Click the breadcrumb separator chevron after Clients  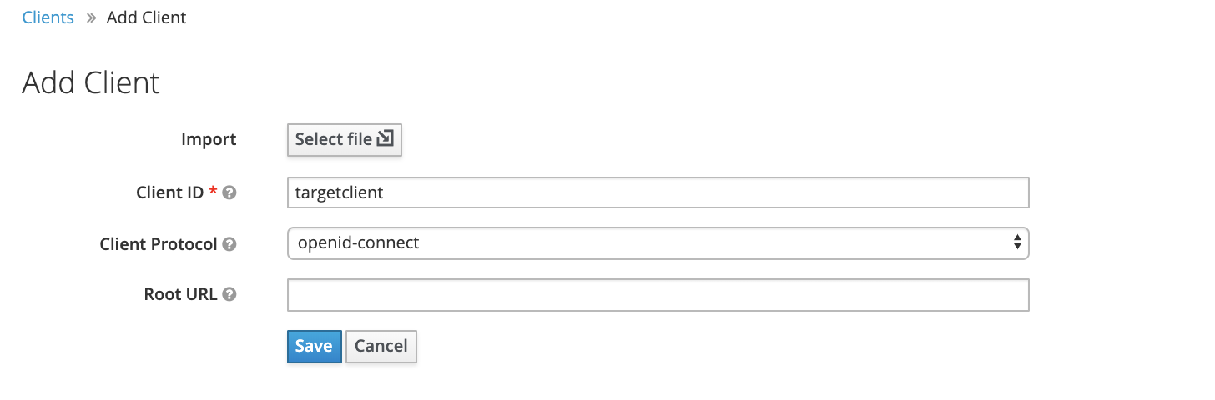91,17
